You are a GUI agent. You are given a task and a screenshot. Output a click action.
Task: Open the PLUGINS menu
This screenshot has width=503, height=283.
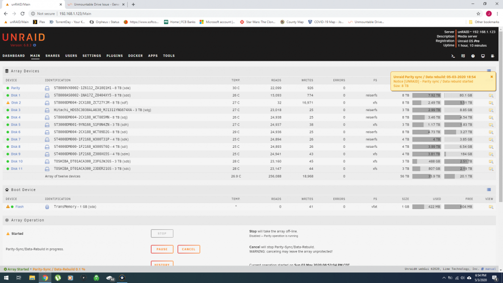tap(115, 56)
